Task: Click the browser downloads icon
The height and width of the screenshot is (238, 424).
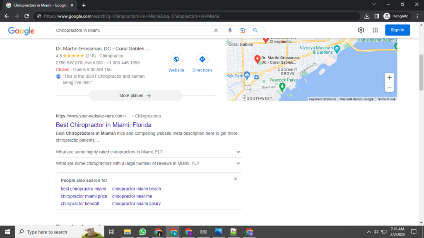Action: (x=367, y=16)
